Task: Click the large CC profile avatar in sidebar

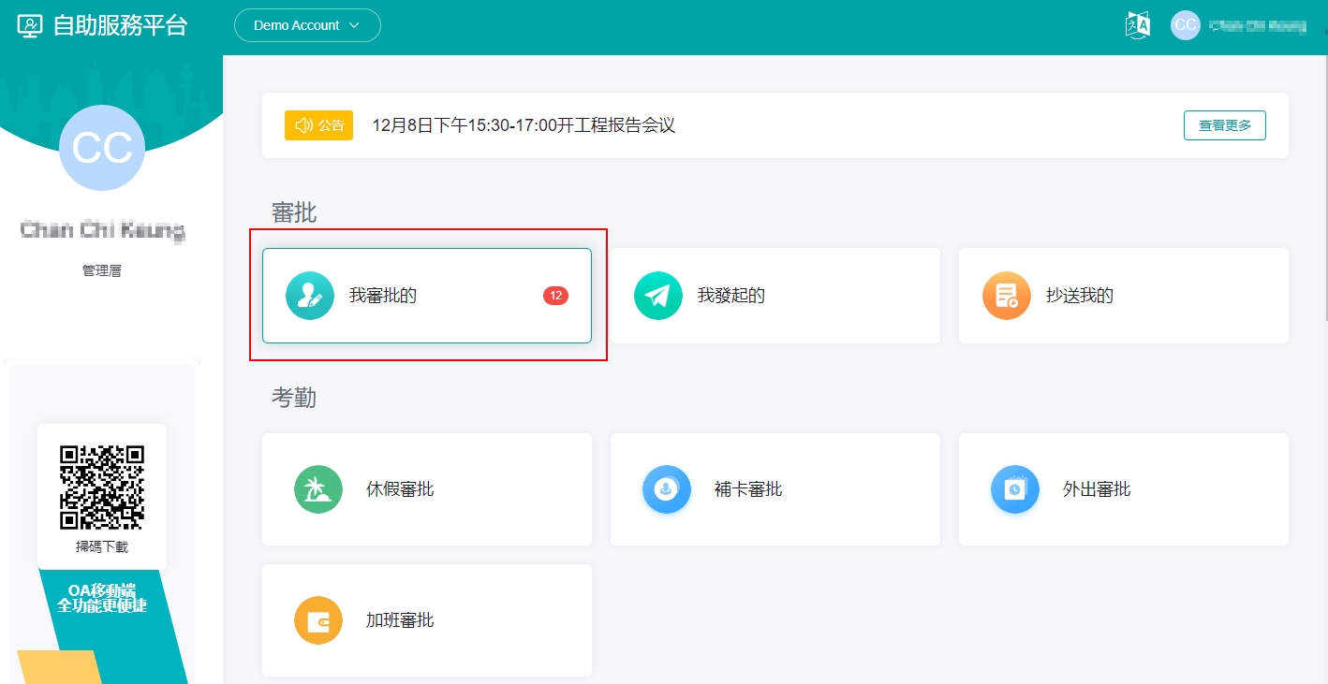Action: [102, 148]
